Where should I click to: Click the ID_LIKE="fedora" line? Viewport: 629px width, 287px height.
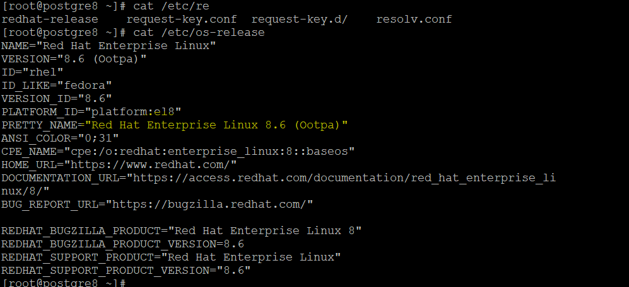coord(57,85)
